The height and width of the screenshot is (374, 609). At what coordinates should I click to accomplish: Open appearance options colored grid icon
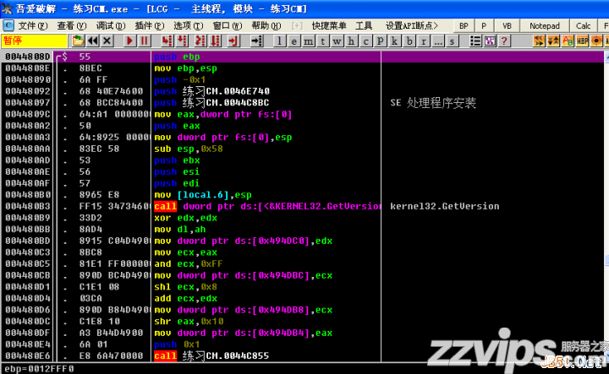pyautogui.click(x=490, y=41)
